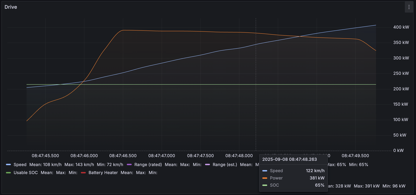Click the 08:47:47.000 time axis label
Image resolution: width=416 pixels, height=195 pixels.
click(x=162, y=156)
